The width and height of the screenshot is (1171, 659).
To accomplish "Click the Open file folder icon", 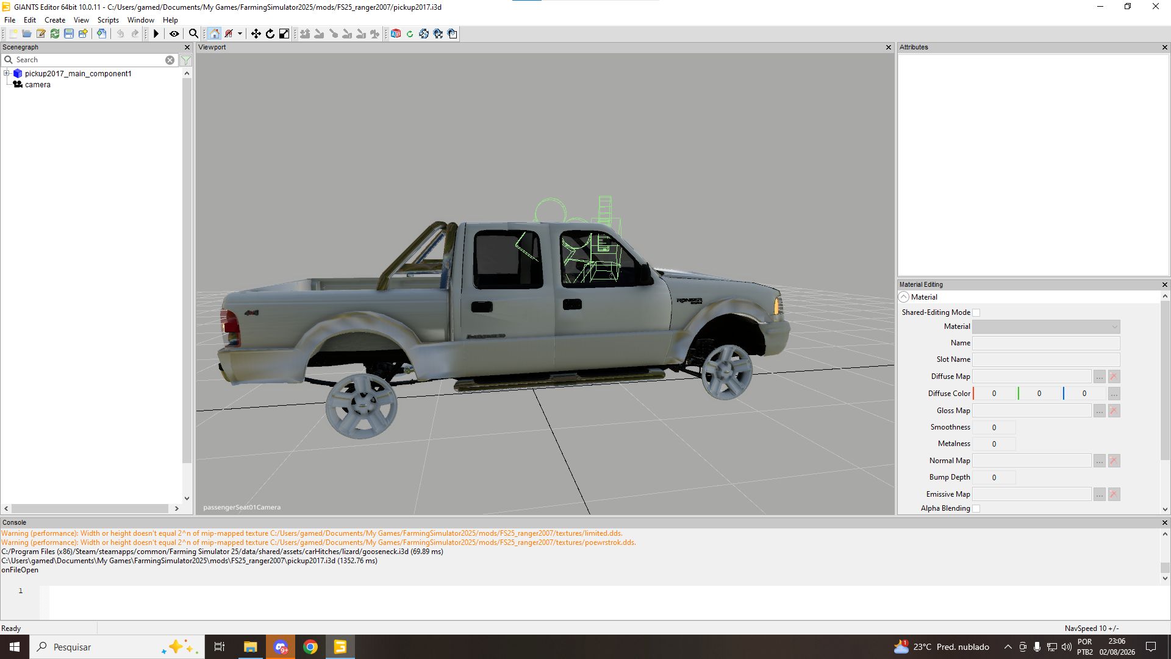I will point(27,34).
